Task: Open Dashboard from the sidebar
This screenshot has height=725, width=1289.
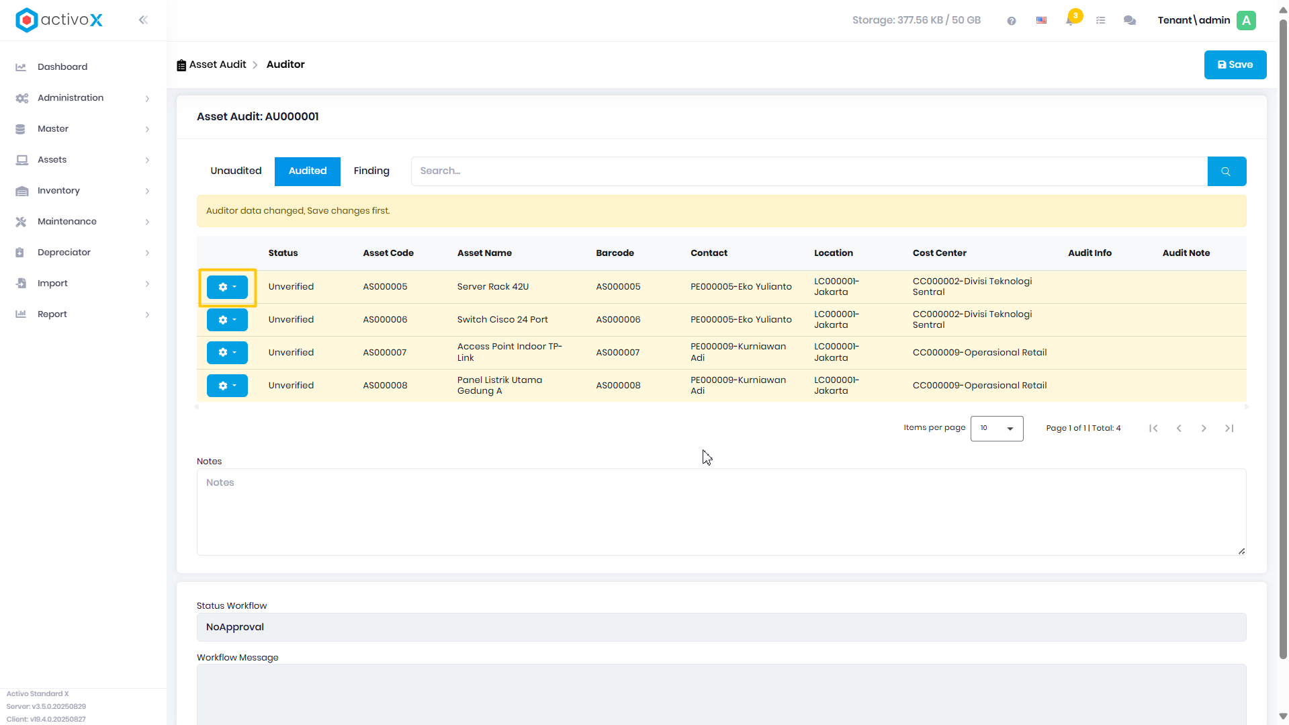Action: pos(62,67)
